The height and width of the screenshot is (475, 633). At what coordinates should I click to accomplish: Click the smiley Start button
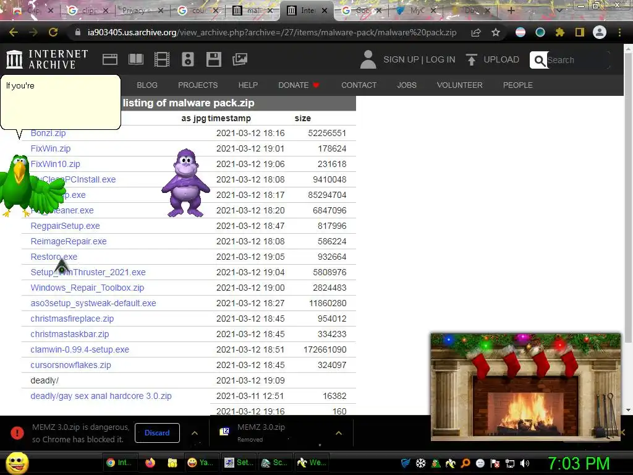[17, 463]
